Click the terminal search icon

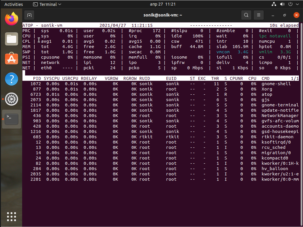point(246,15)
